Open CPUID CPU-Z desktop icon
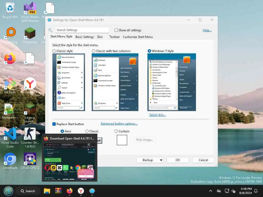This screenshot has height=197, width=263. point(30,161)
